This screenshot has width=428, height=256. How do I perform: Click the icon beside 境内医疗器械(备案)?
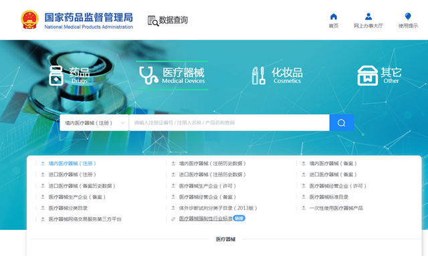(304, 164)
